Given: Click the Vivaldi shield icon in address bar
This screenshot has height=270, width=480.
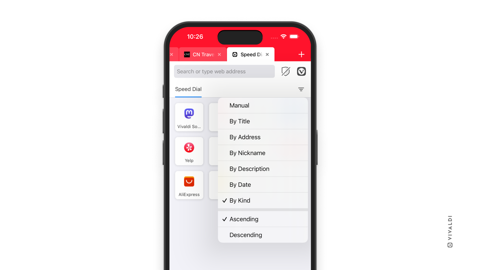Looking at the screenshot, I should point(285,71).
